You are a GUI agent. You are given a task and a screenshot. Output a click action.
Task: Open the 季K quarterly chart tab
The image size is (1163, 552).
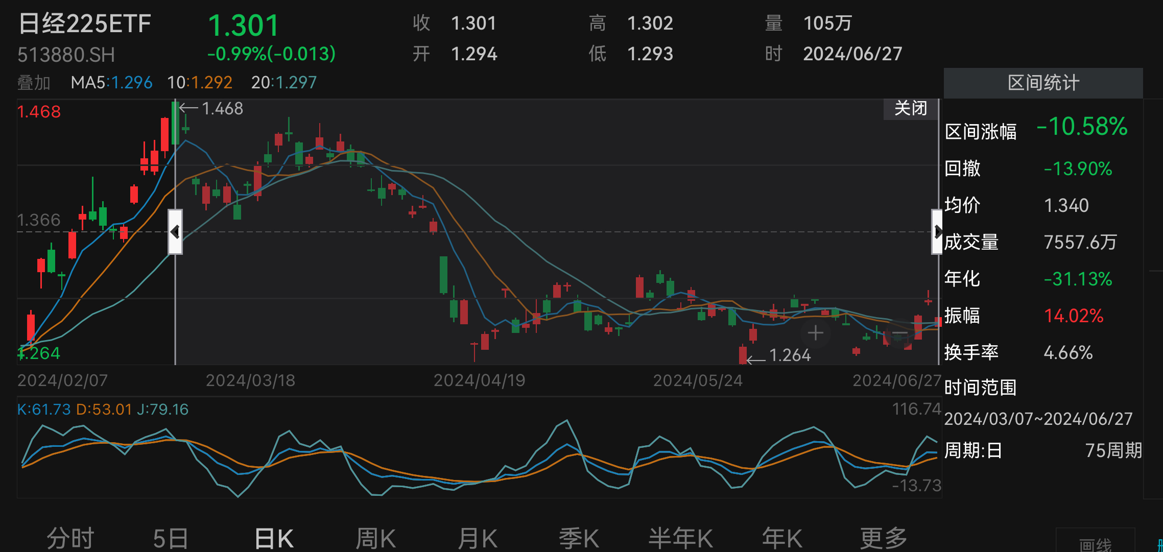(x=579, y=538)
